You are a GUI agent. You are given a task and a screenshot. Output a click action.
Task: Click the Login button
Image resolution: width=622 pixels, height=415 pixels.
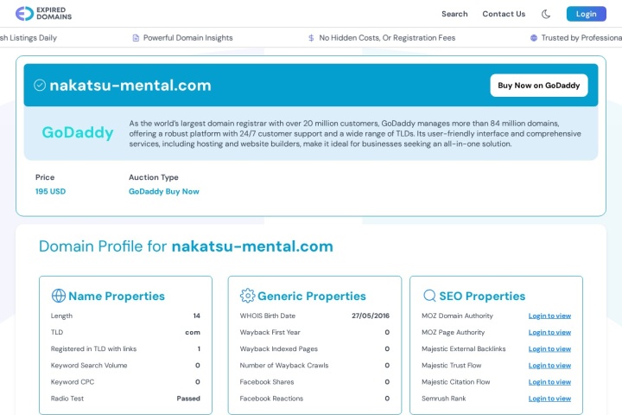(x=586, y=14)
